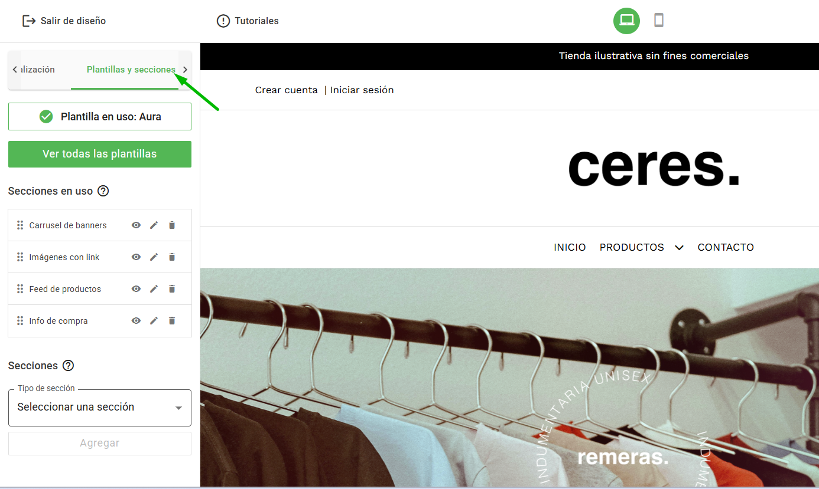This screenshot has width=819, height=489.
Task: Toggle visibility of Feed de productos
Action: [x=136, y=288]
